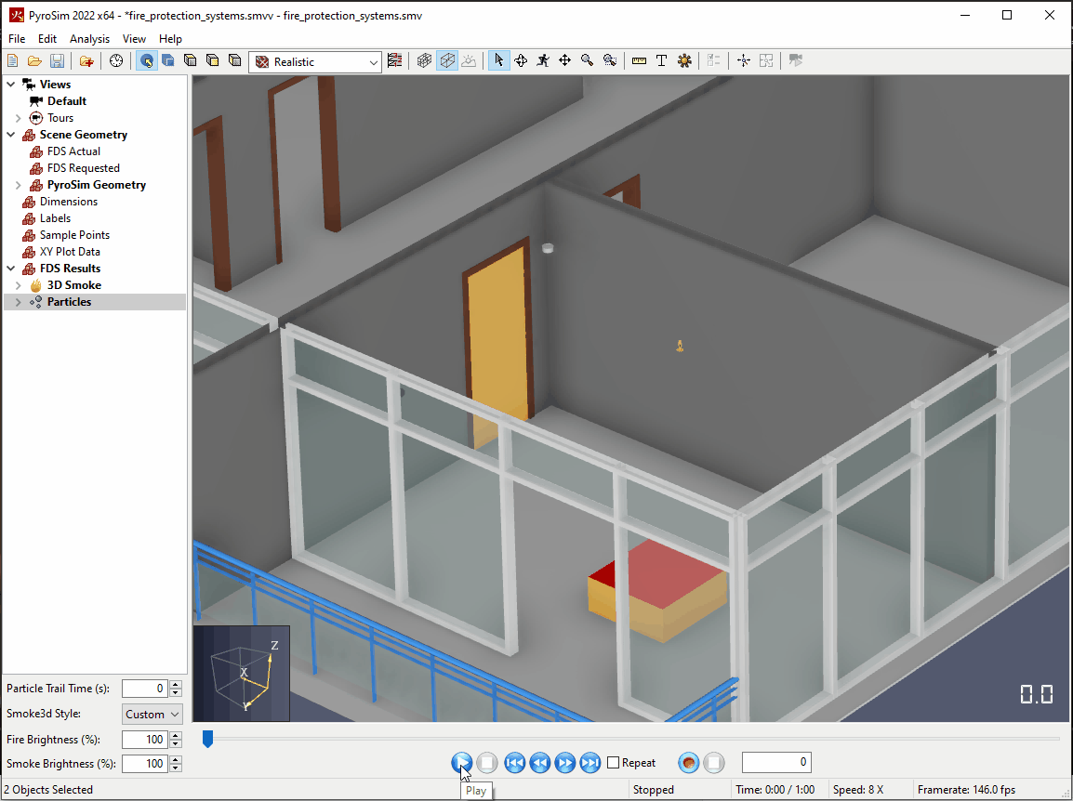Enable the Repeat checkbox

tap(613, 763)
